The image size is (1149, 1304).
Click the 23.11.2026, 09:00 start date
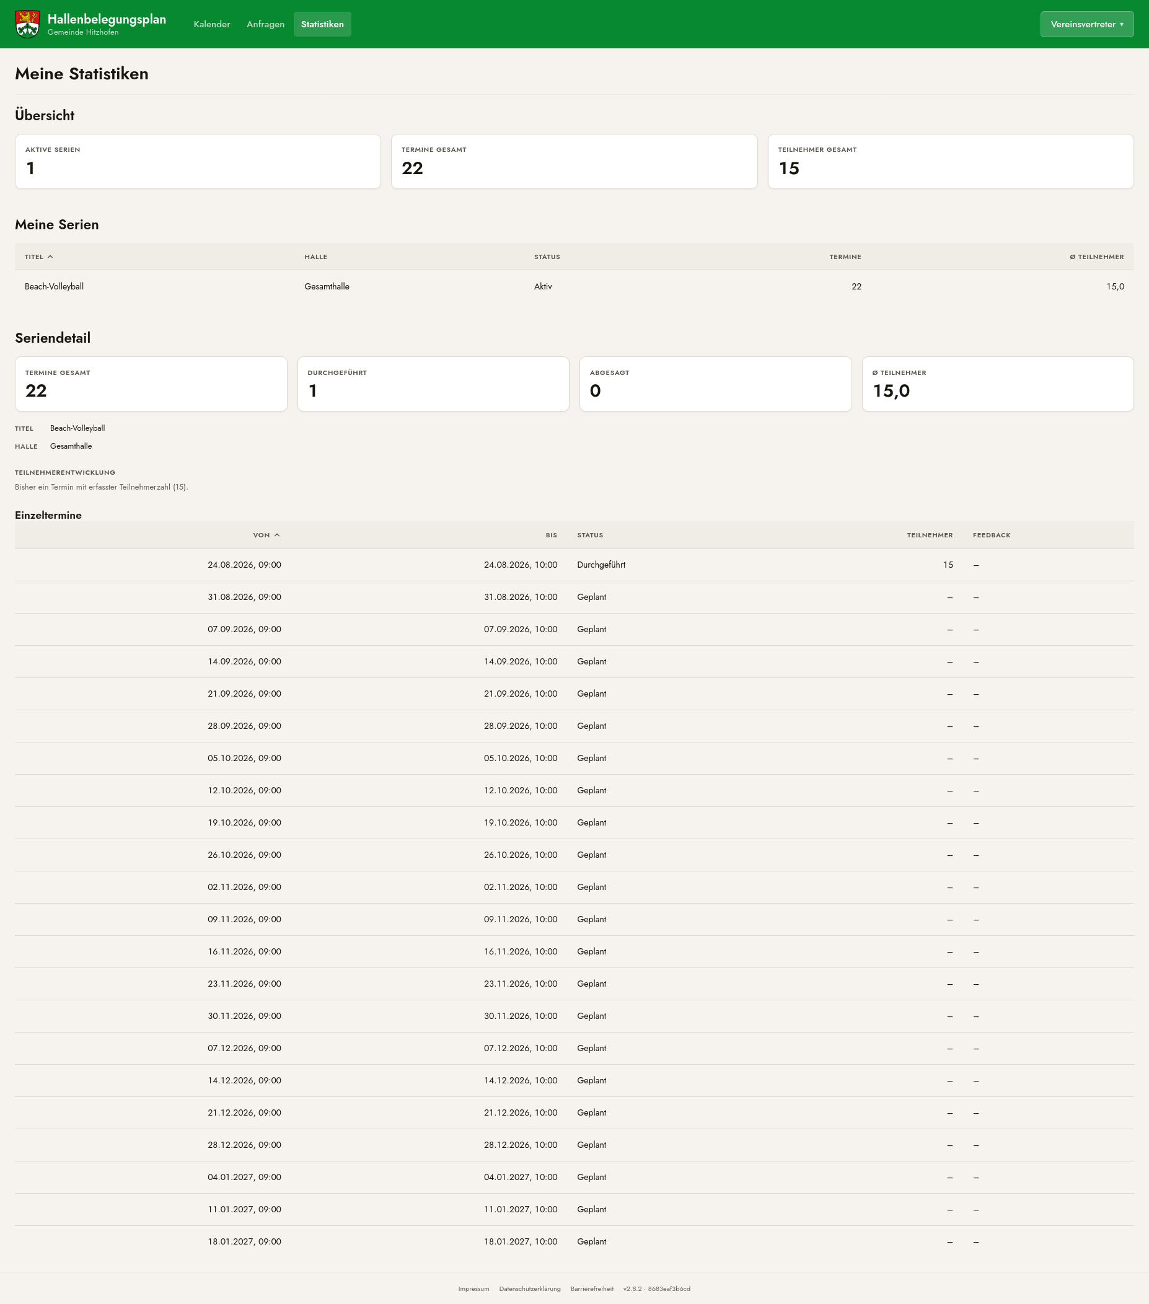(x=244, y=984)
